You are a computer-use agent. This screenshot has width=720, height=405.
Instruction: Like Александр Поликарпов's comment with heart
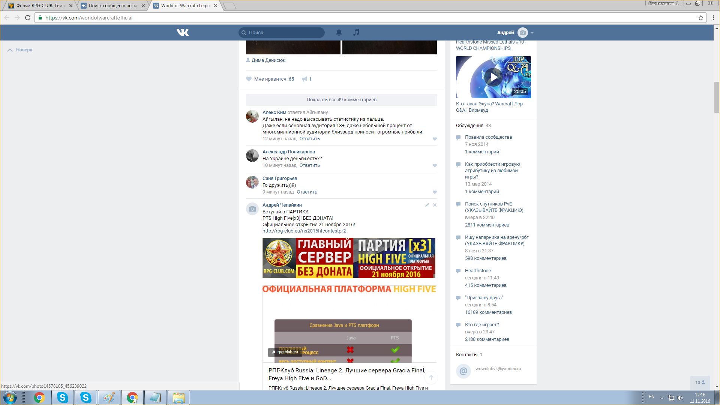(x=435, y=166)
